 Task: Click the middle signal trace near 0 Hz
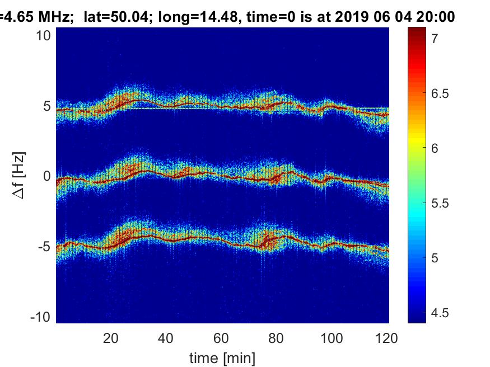[x=224, y=175]
